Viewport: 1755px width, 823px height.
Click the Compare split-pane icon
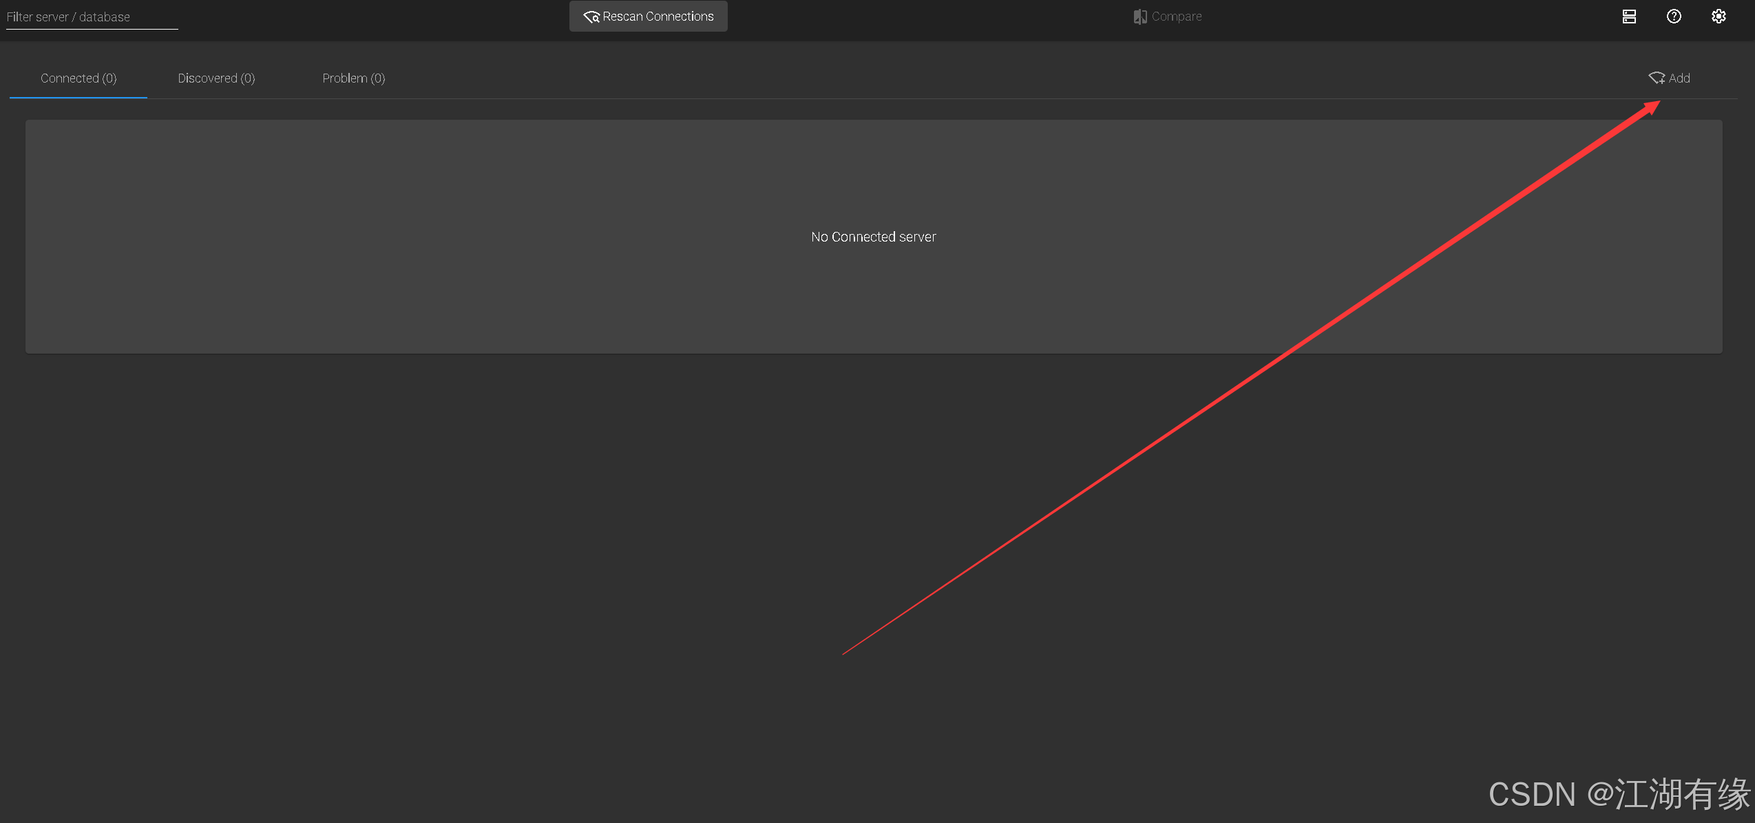coord(1140,17)
